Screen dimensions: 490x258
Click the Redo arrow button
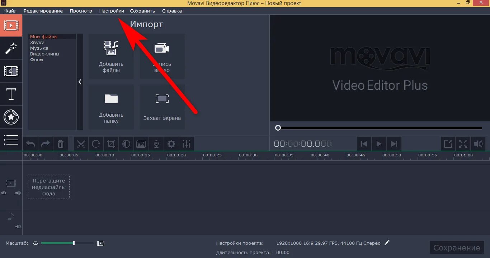[46, 144]
